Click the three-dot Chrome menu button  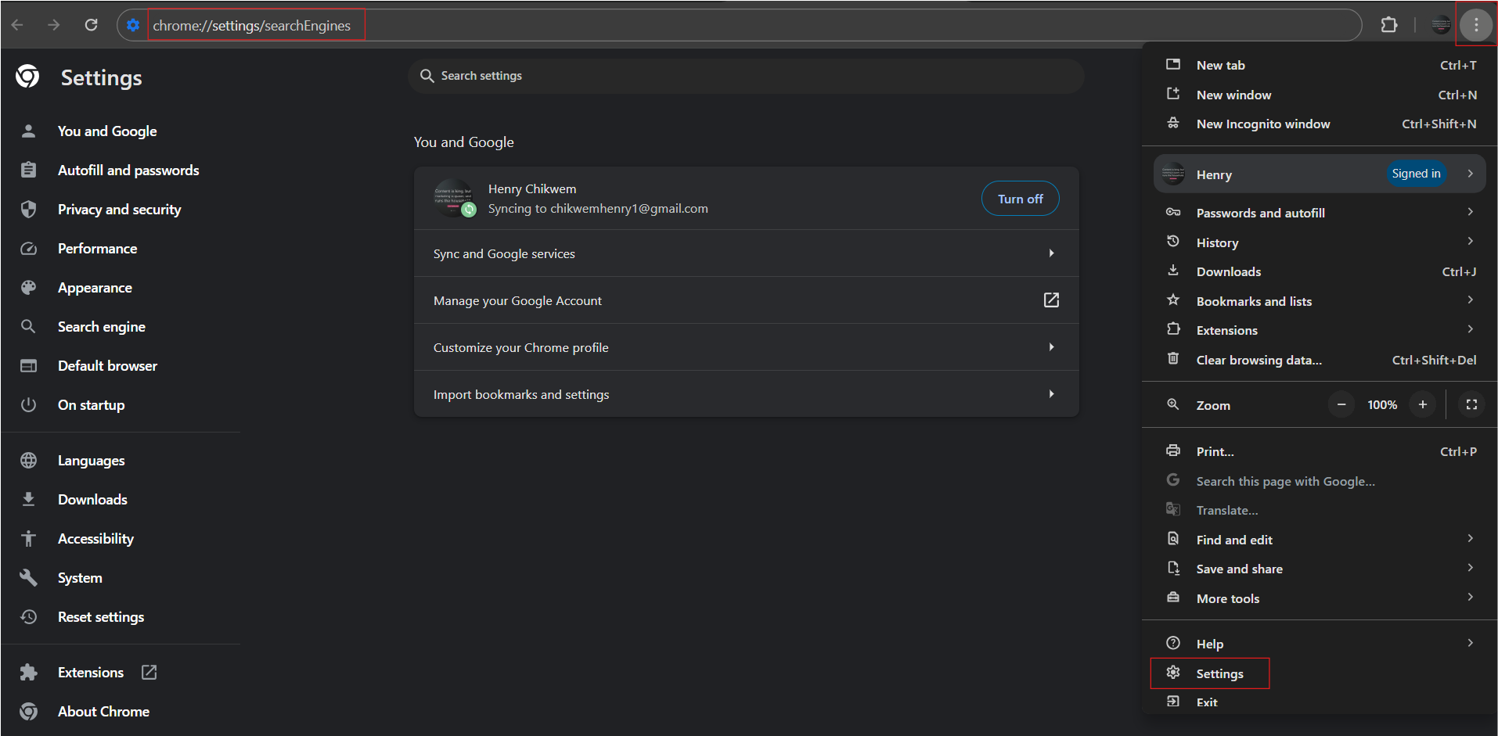coord(1476,25)
